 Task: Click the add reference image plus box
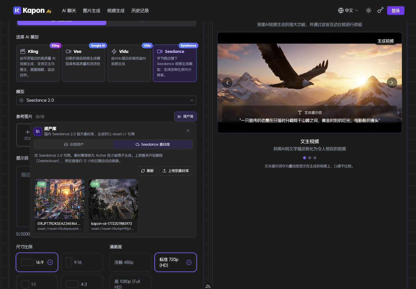click(x=23, y=135)
